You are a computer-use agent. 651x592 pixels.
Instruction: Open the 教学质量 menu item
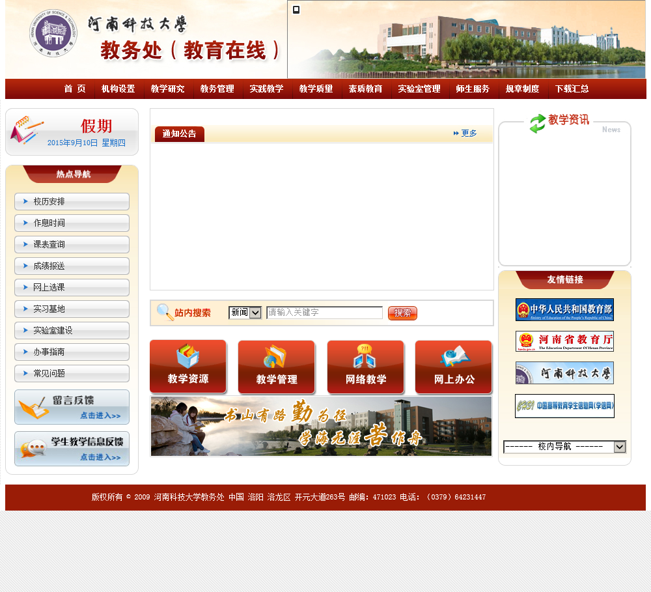tap(316, 89)
